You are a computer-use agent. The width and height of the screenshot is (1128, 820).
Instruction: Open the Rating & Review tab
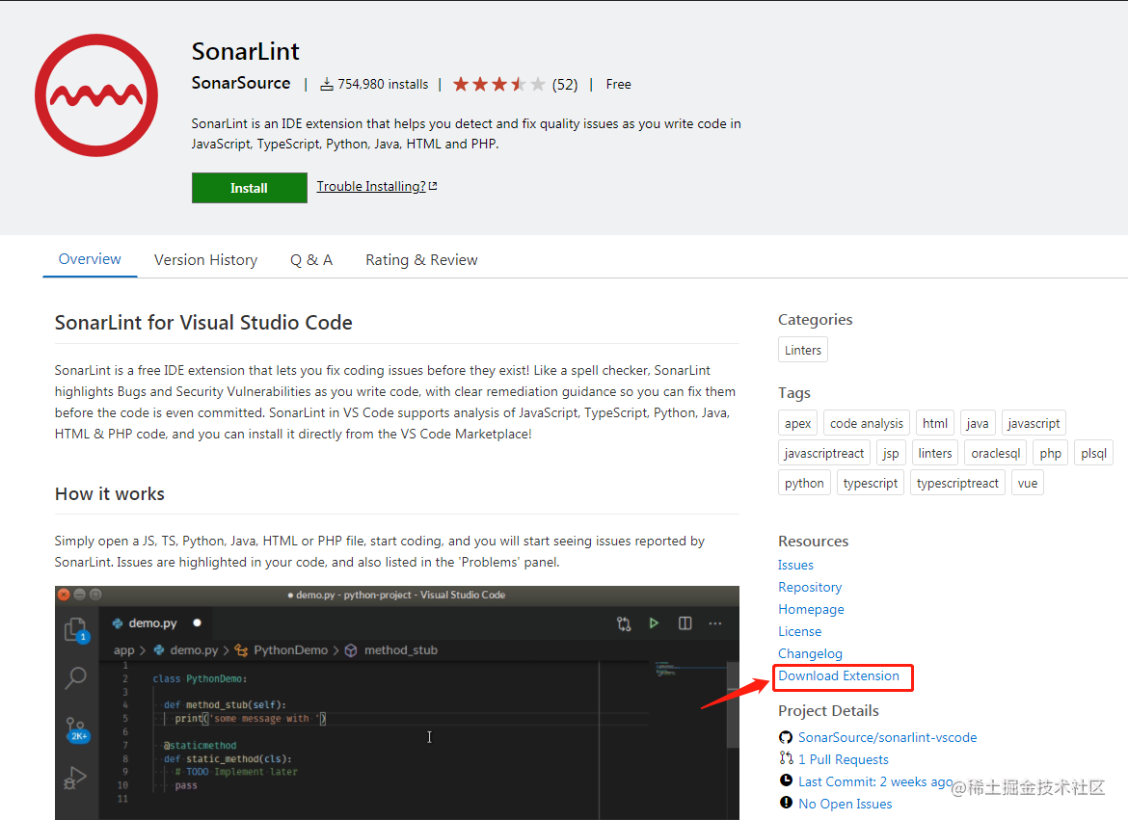pos(421,259)
